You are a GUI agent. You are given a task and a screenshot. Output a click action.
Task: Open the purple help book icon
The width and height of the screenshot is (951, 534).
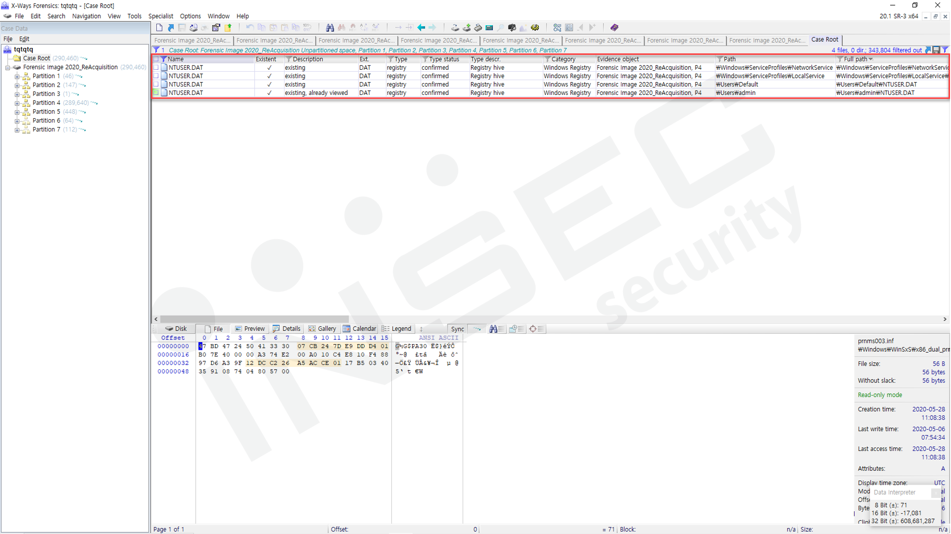tap(614, 28)
